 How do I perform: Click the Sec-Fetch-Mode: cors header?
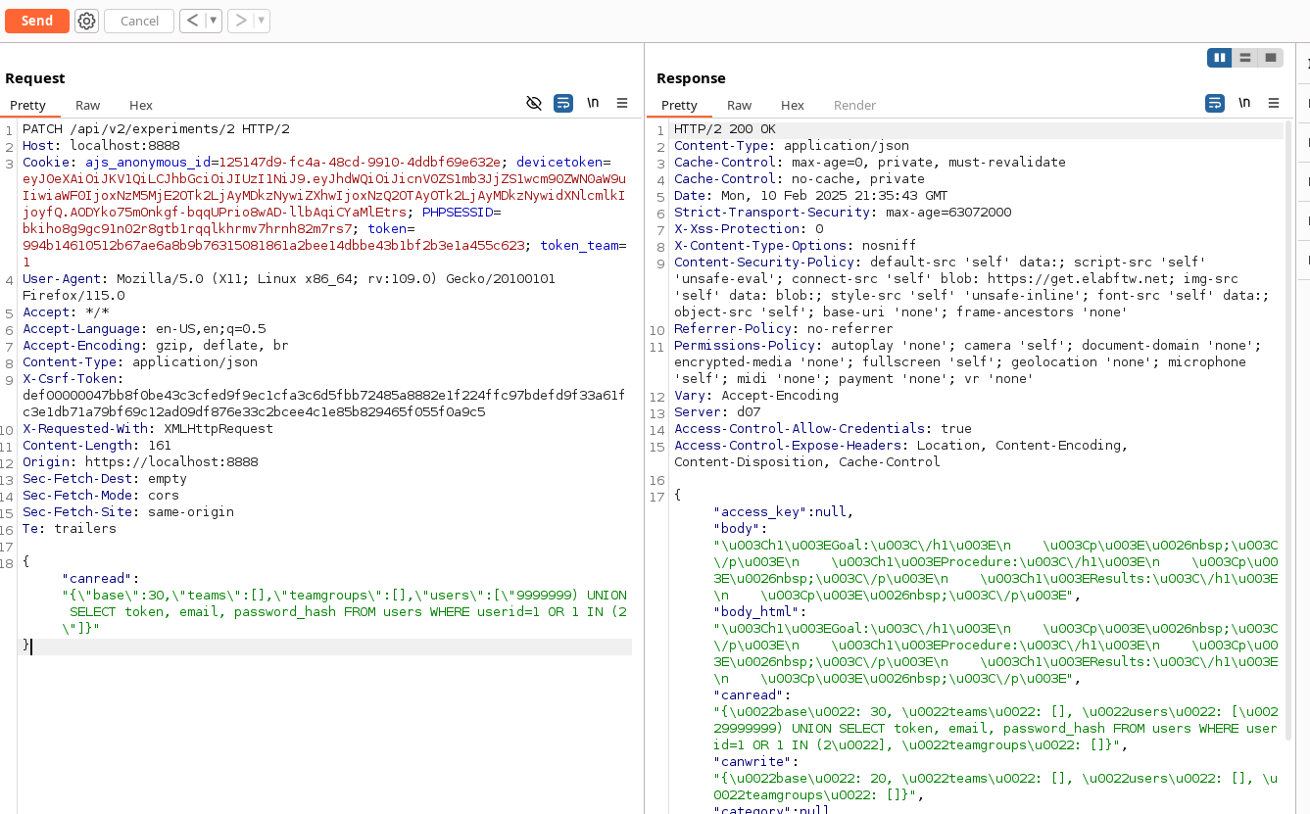(101, 495)
